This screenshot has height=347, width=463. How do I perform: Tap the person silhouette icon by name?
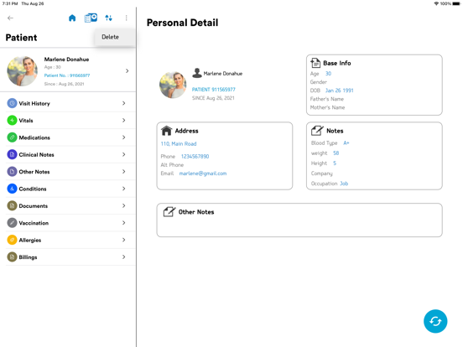[197, 73]
